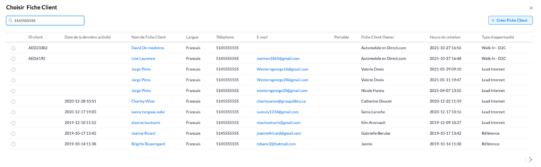Close the Choisir Fiche Client dialog

click(x=531, y=8)
